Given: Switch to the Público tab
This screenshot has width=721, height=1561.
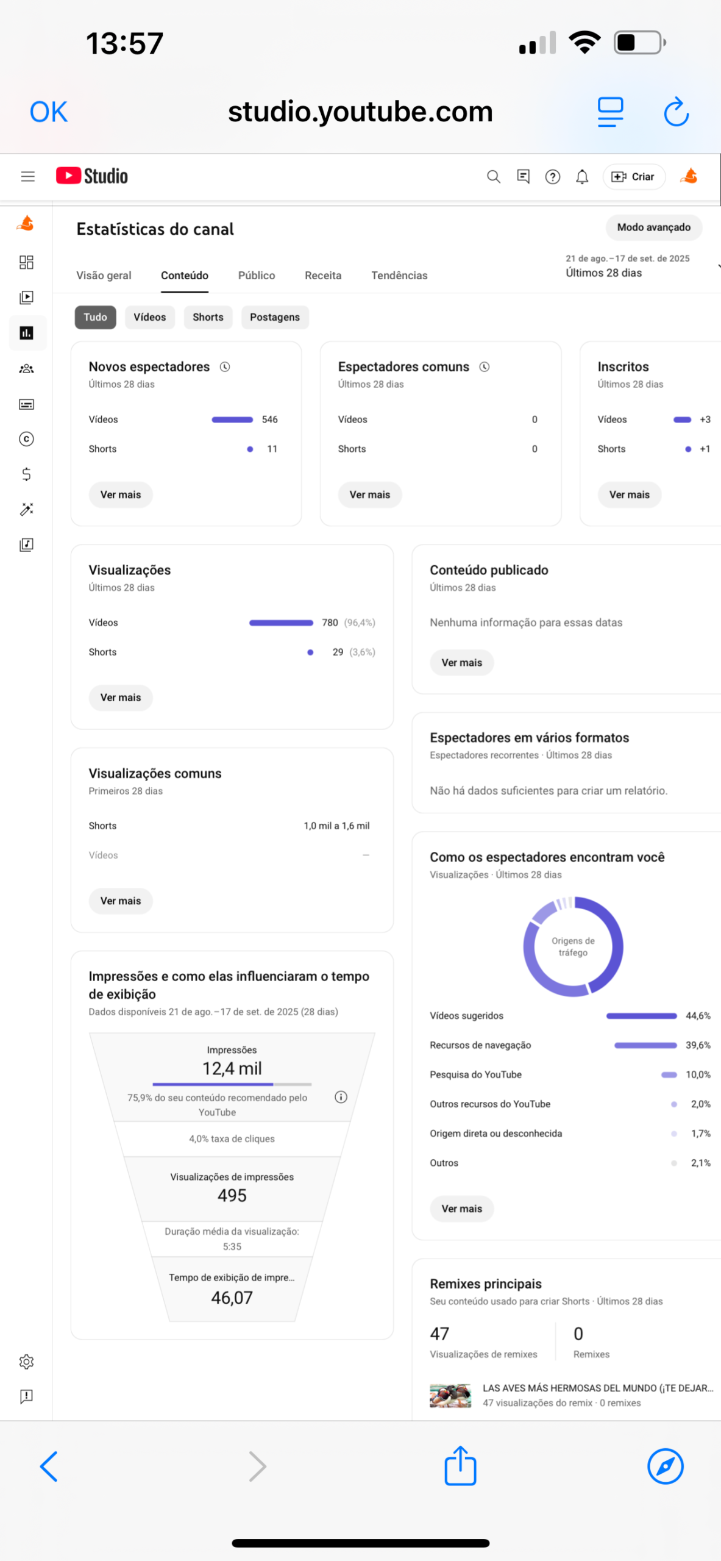Looking at the screenshot, I should [256, 276].
